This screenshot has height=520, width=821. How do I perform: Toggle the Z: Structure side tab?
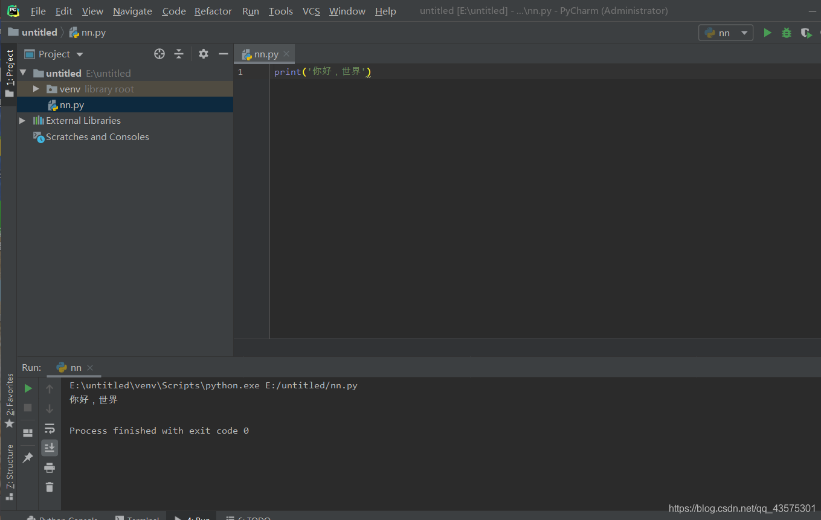pyautogui.click(x=9, y=472)
